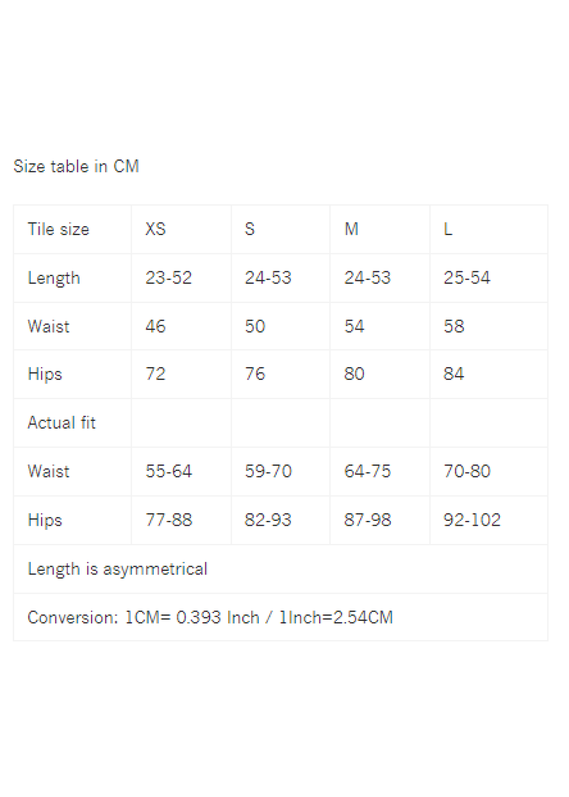
Task: Click the 'Size table in CM' heading
Action: 76,166
